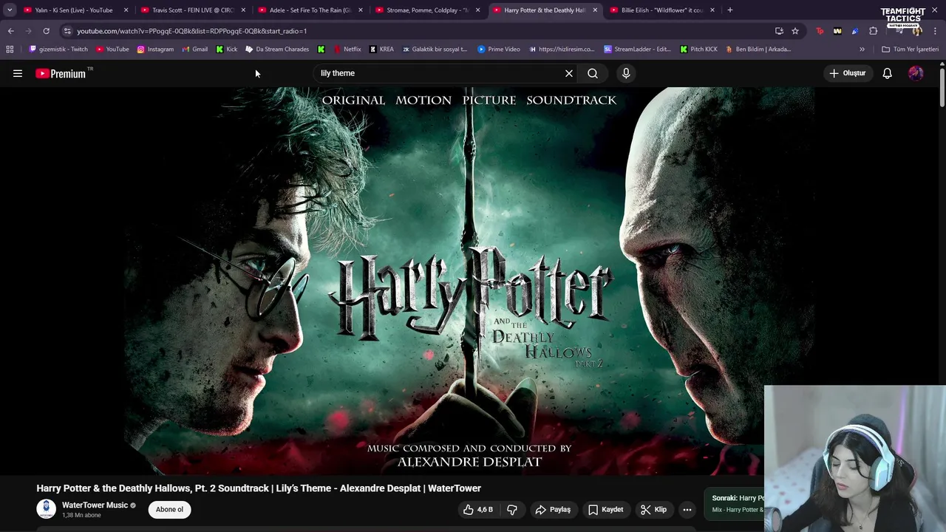Create a clip with 'Klip' button
This screenshot has height=532, width=946.
[653, 509]
